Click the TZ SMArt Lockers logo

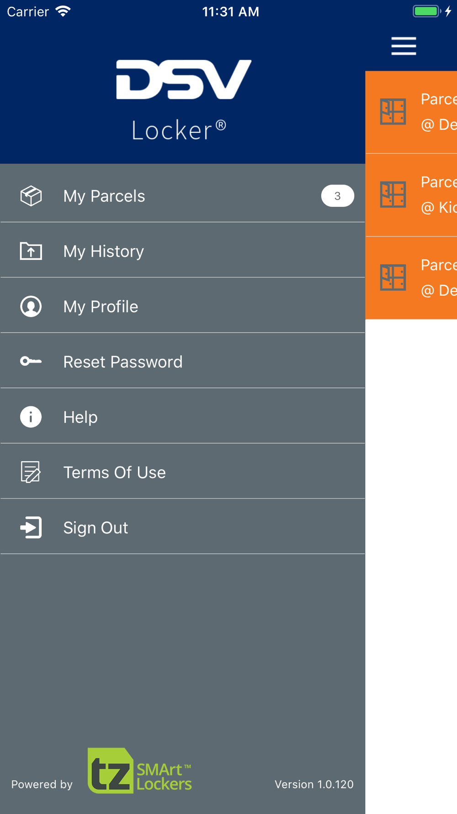click(x=139, y=771)
